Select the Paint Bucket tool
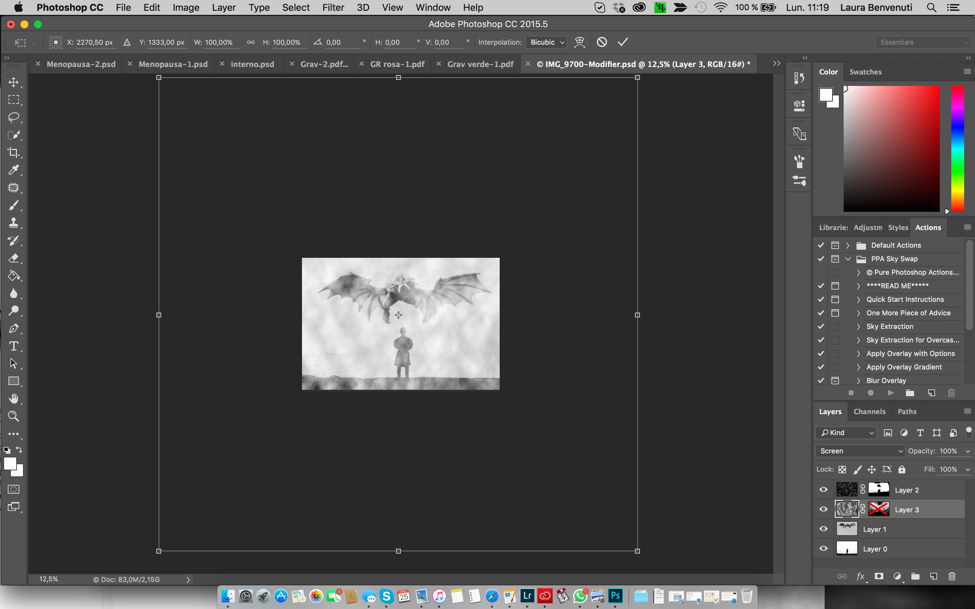Screen dimensions: 975x609 (14, 276)
